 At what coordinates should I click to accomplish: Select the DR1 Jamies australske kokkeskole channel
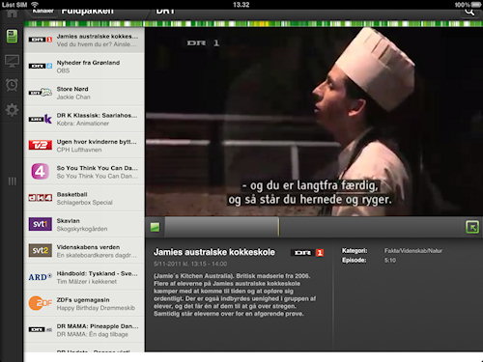point(84,40)
